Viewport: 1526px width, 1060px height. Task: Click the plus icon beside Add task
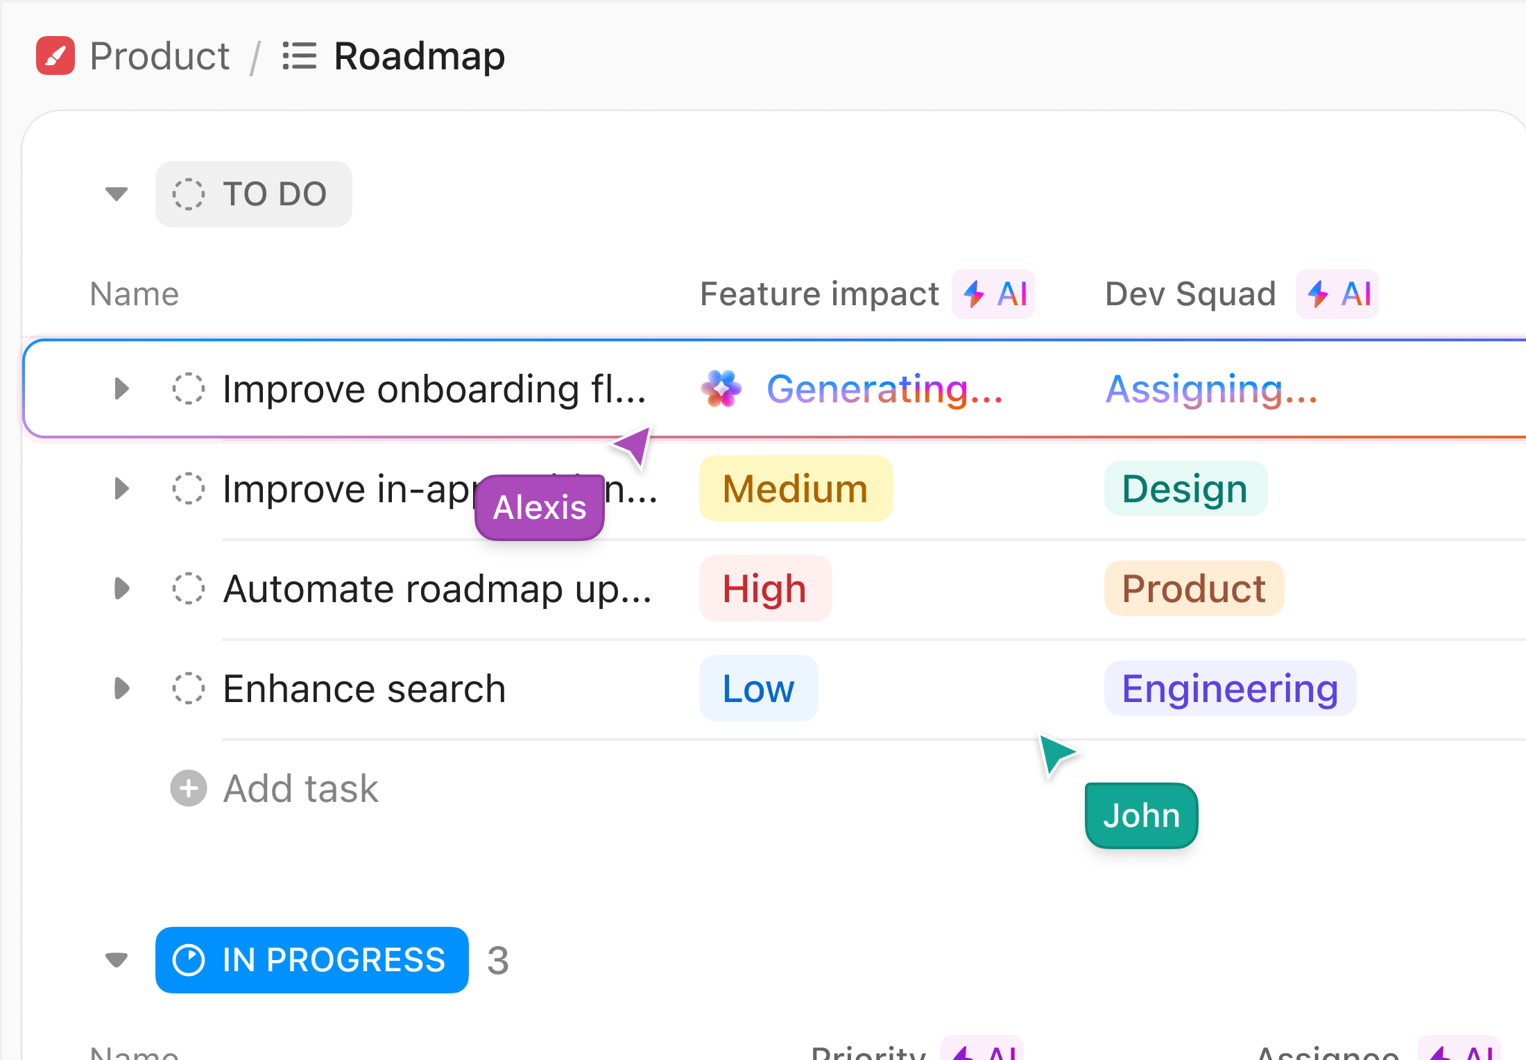pos(188,788)
